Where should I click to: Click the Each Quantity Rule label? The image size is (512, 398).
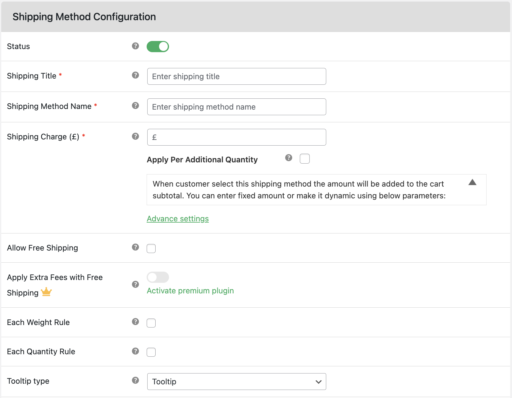coord(41,351)
